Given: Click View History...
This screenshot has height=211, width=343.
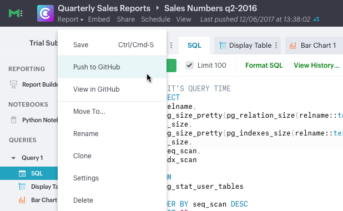Looking at the screenshot, I should coord(316,66).
